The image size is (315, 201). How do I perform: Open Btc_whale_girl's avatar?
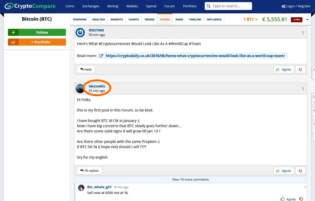click(81, 188)
